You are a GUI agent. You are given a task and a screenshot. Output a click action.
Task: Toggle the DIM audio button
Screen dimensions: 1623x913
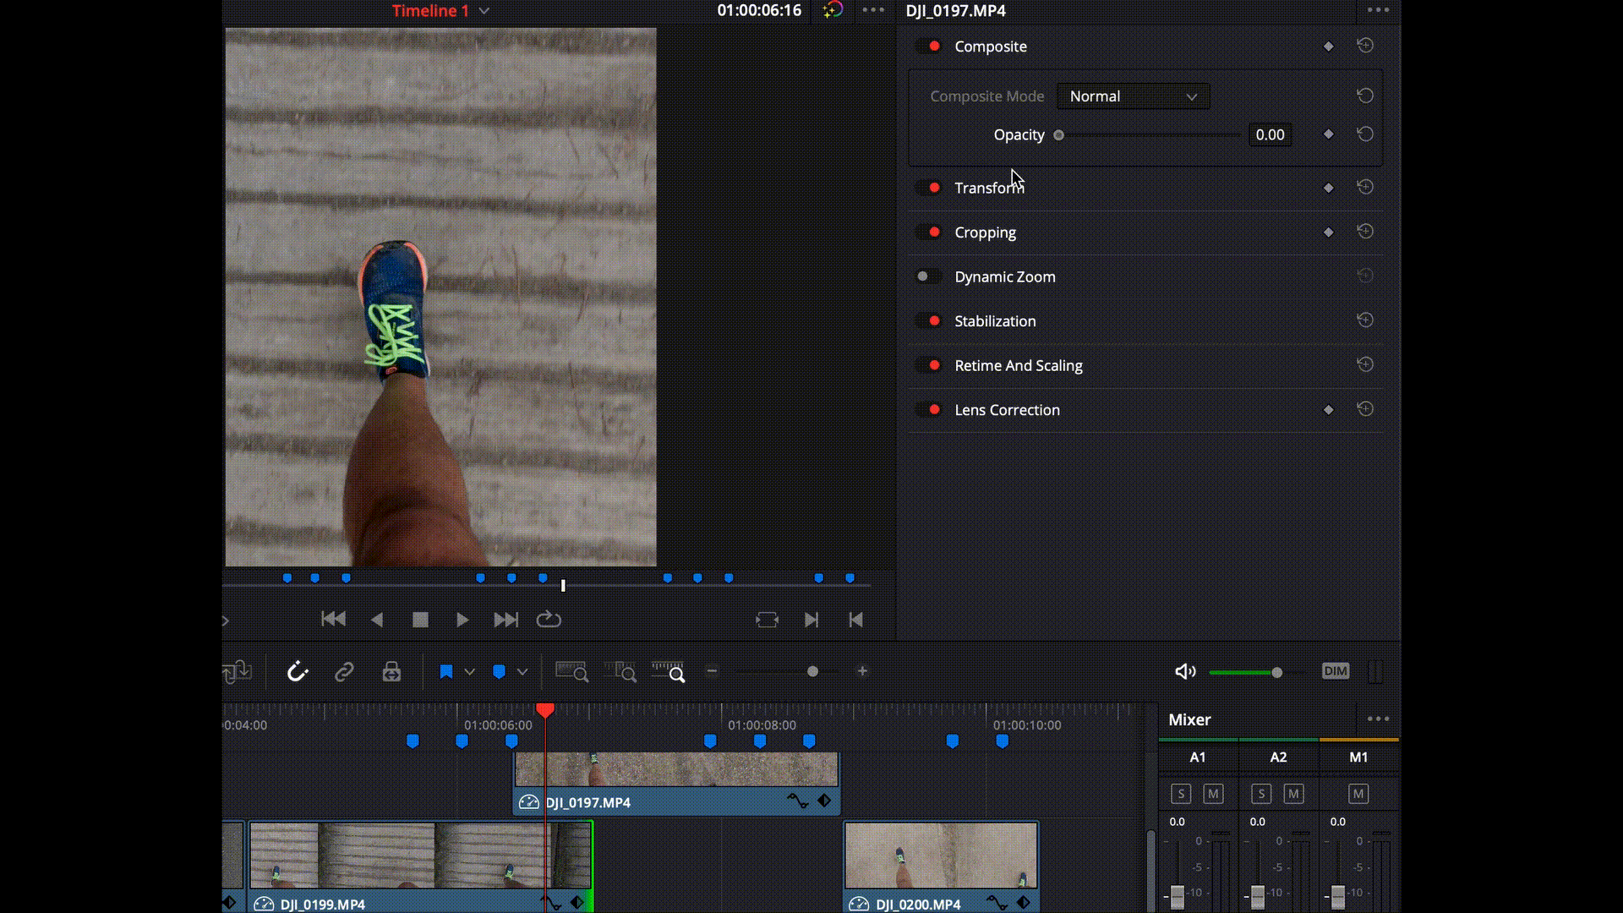point(1336,671)
